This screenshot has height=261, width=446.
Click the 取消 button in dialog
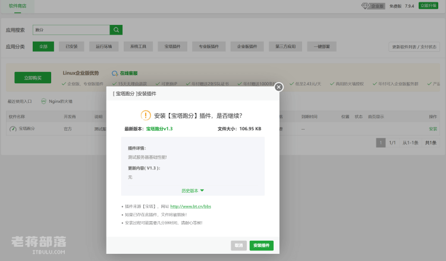point(238,246)
